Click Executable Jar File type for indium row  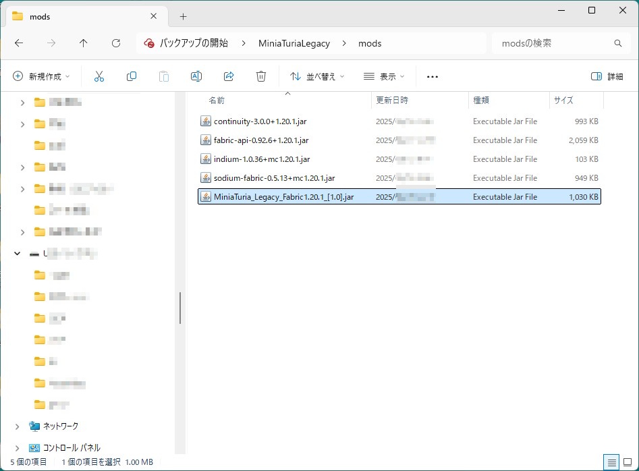tap(505, 159)
